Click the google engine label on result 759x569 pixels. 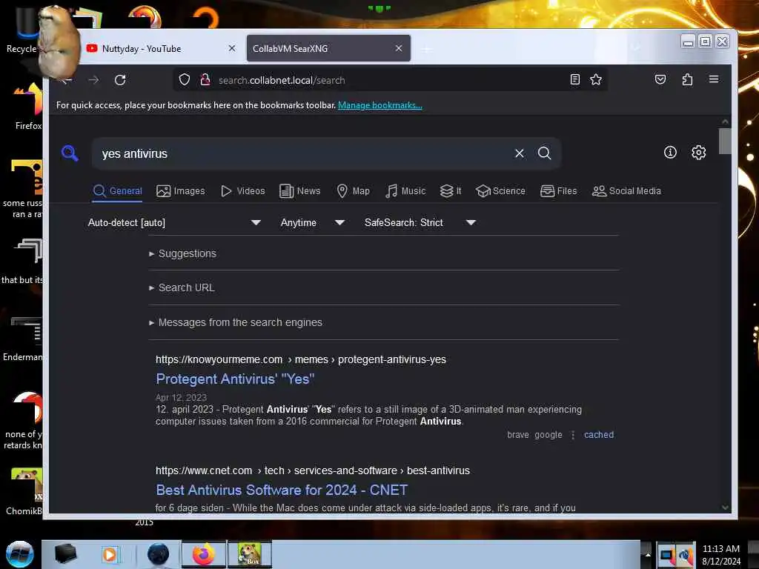pos(548,434)
